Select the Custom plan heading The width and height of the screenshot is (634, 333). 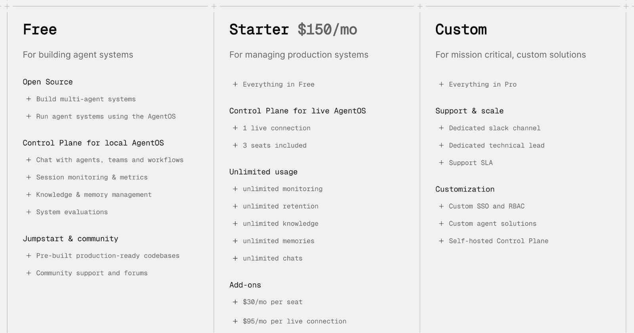coord(461,29)
